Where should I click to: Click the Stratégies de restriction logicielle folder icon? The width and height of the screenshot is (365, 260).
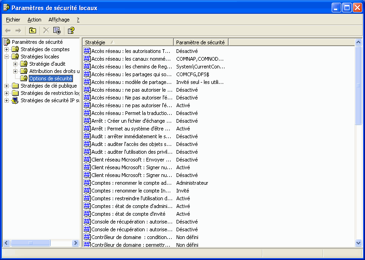click(15, 93)
